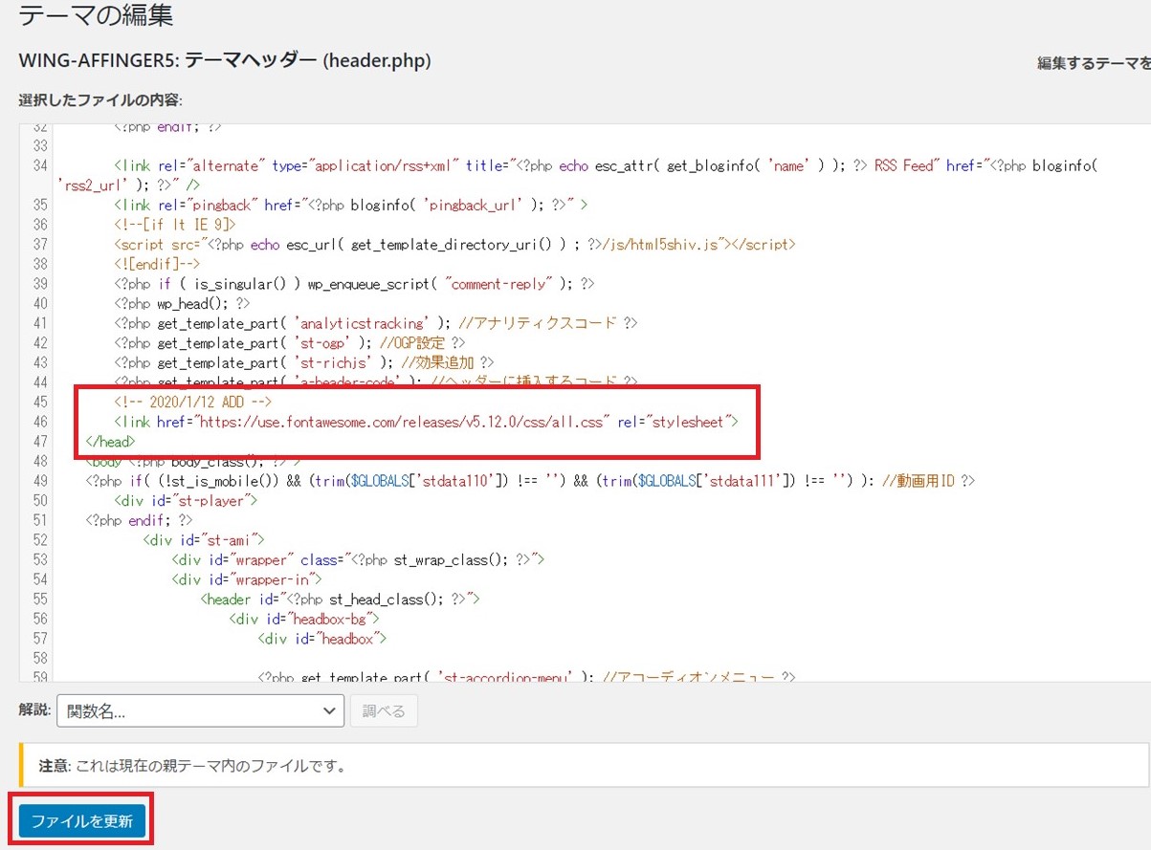Click the '<![endif]-->' line
This screenshot has width=1151, height=850.
156,264
